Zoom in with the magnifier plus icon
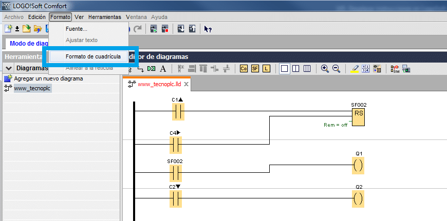Image resolution: width=447 pixels, height=221 pixels. [x=325, y=69]
